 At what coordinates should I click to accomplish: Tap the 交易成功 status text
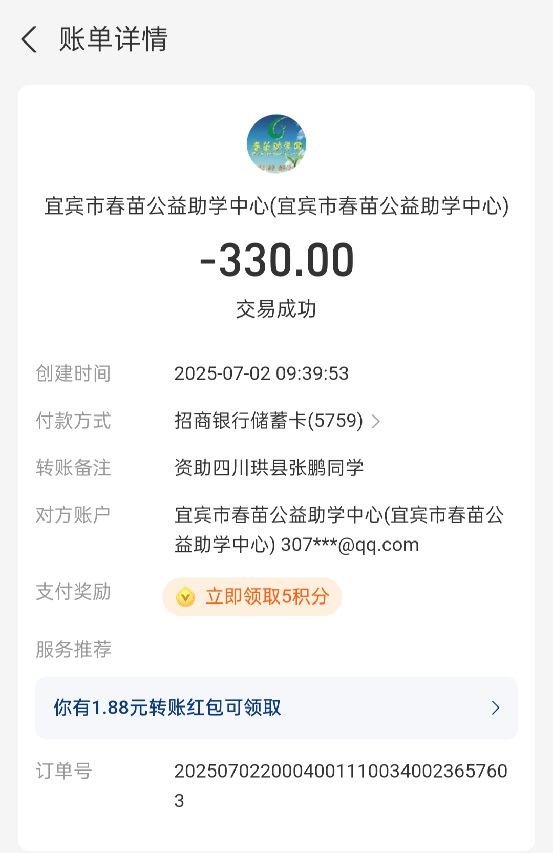pyautogui.click(x=276, y=309)
